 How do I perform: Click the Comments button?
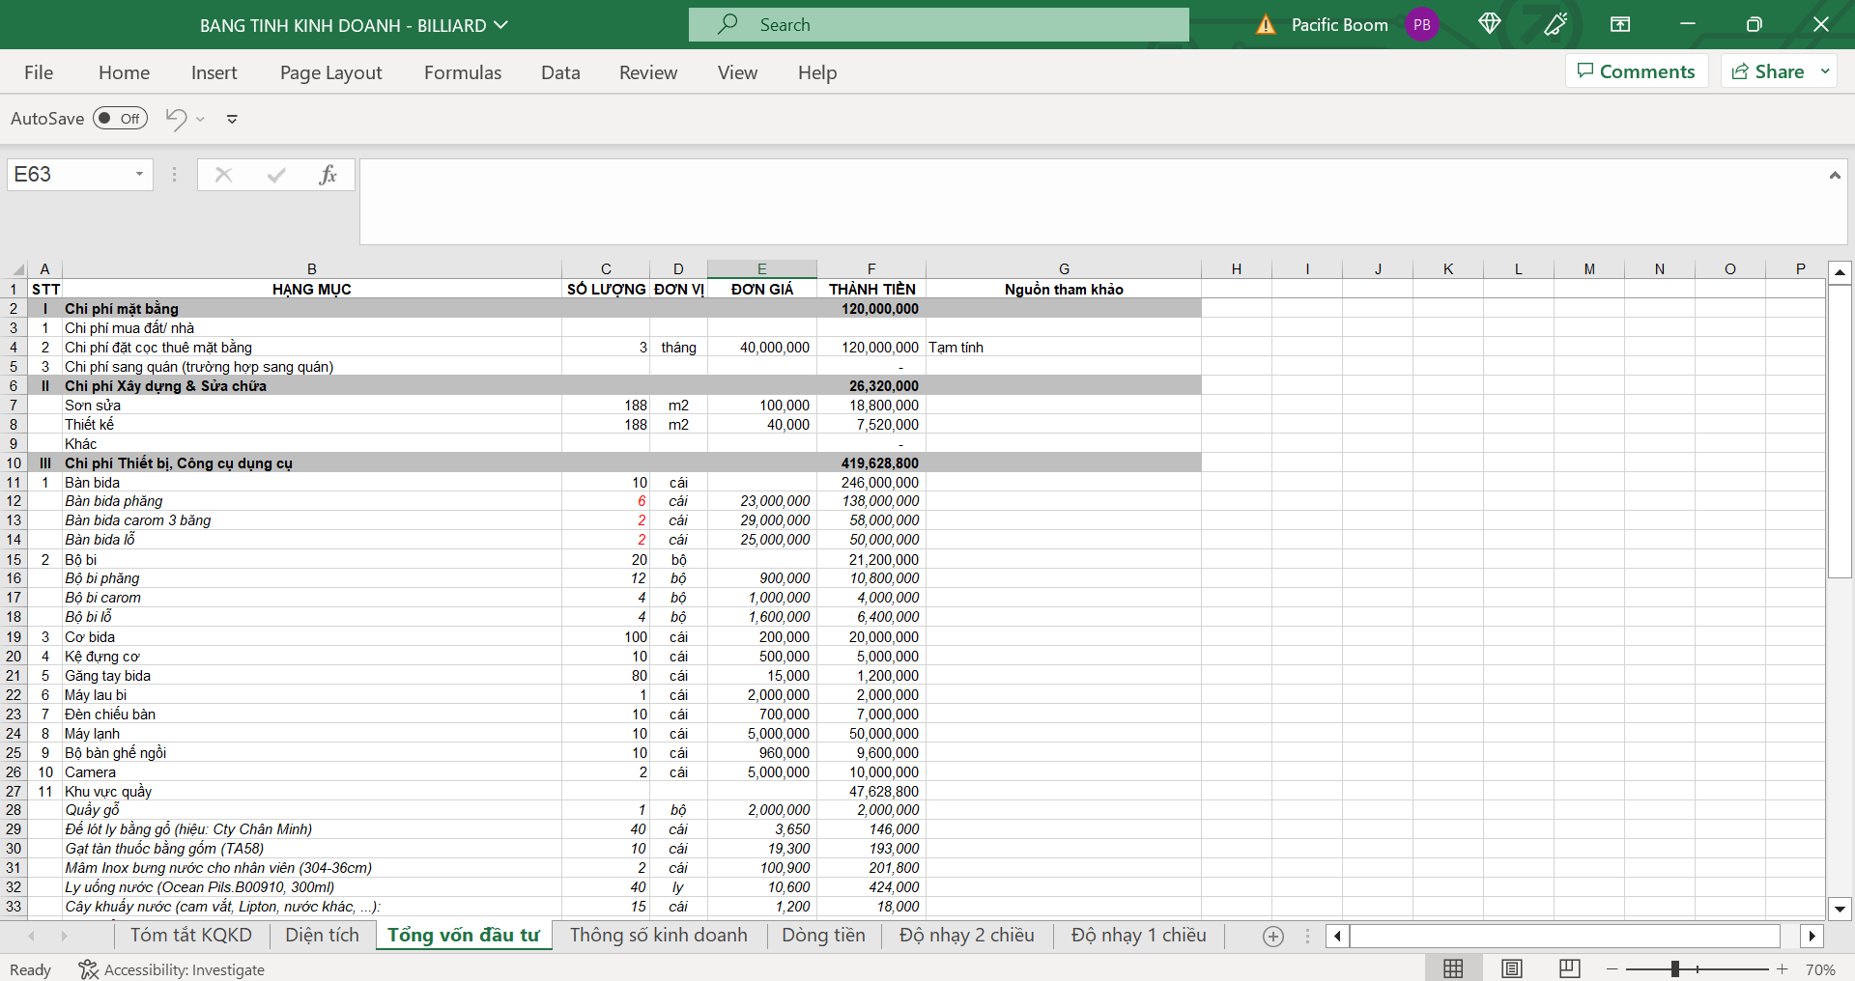click(x=1636, y=71)
